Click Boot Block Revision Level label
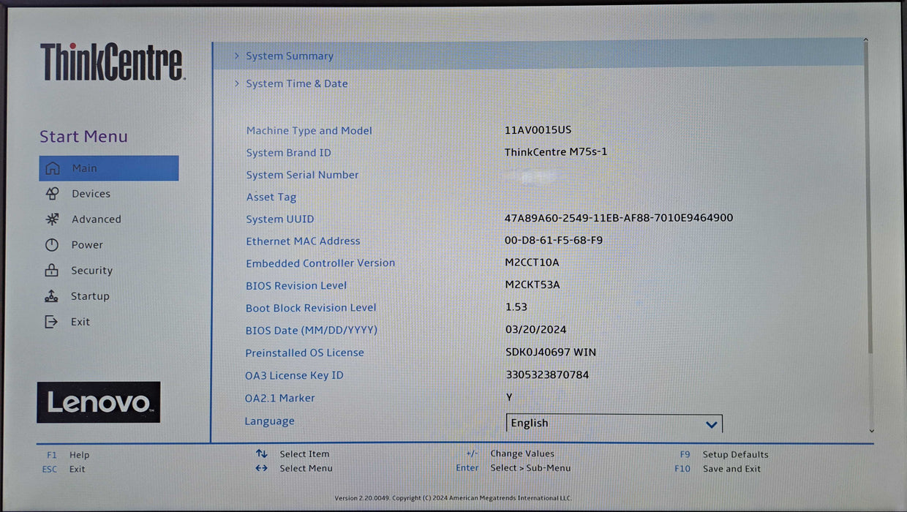Viewport: 907px width, 512px height. 311,308
